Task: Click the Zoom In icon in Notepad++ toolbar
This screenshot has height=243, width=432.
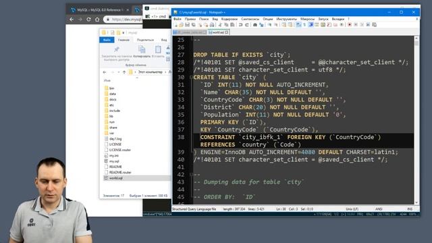Action: pyautogui.click(x=269, y=25)
